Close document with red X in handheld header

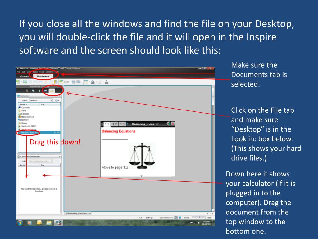[173, 124]
